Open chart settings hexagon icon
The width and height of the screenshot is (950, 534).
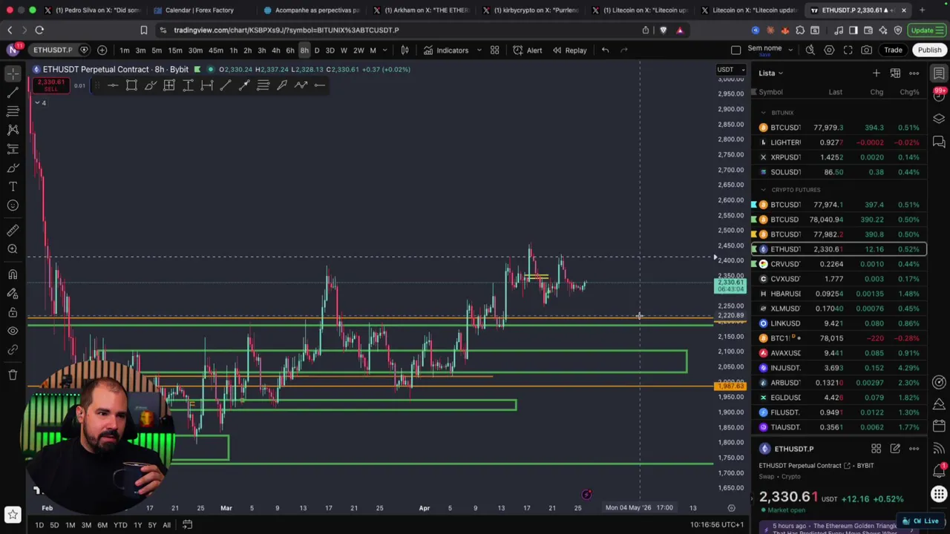(x=829, y=50)
